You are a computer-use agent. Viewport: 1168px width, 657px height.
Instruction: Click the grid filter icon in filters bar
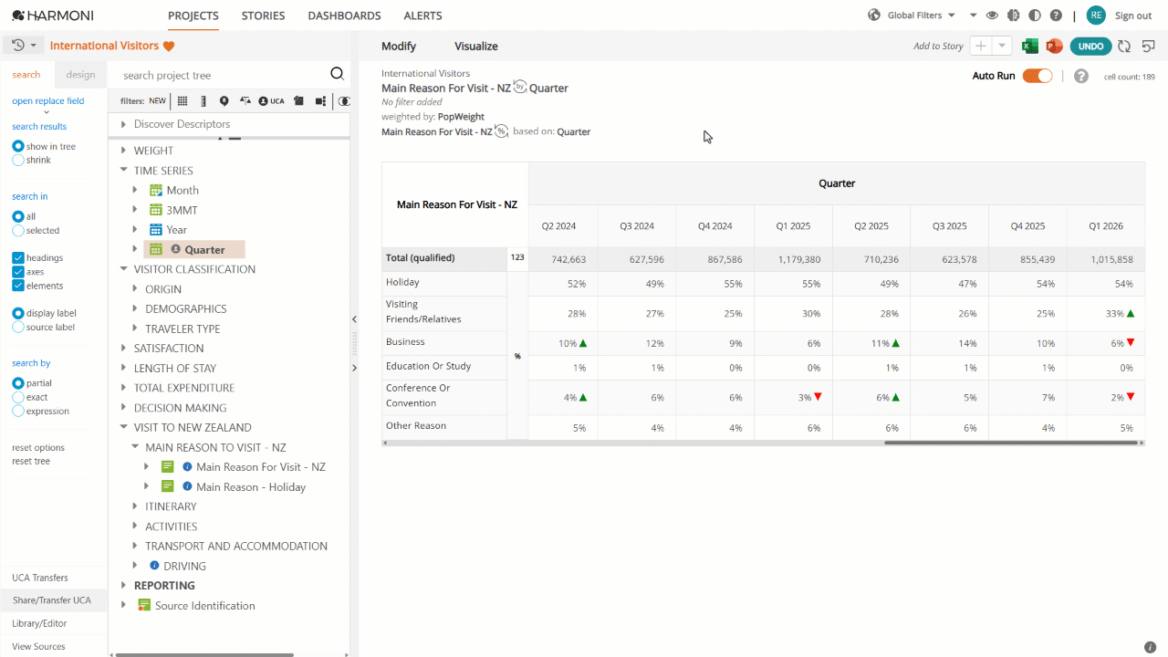(182, 101)
